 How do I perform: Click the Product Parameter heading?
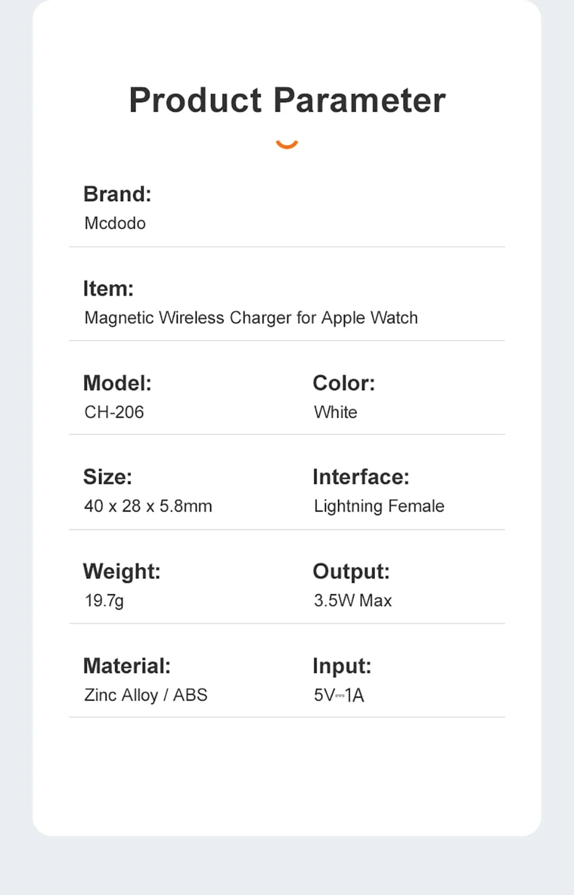(287, 100)
